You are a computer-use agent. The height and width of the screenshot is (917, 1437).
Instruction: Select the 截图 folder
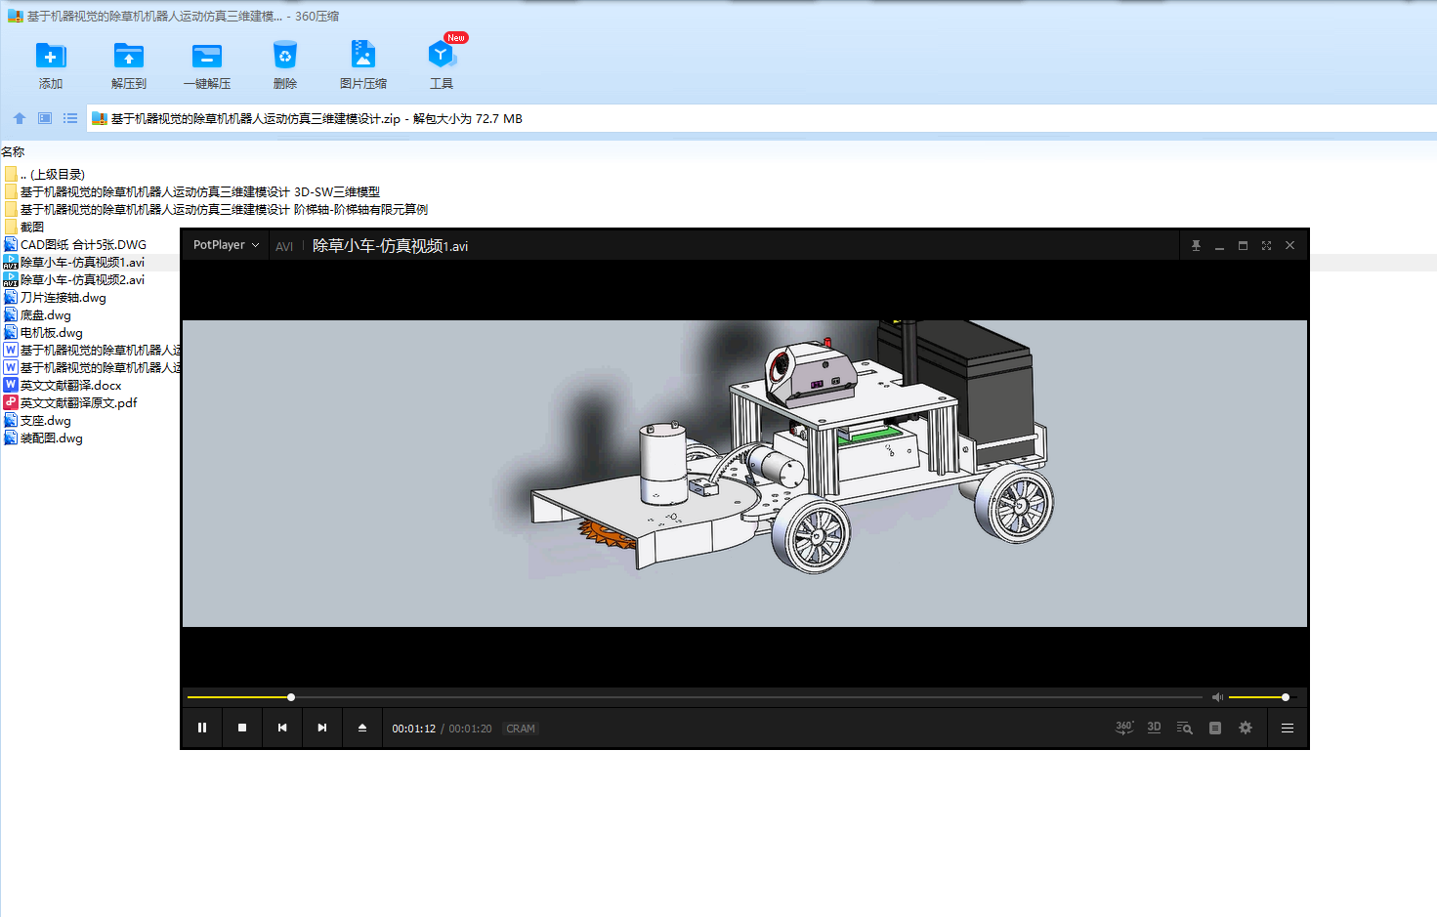[24, 227]
